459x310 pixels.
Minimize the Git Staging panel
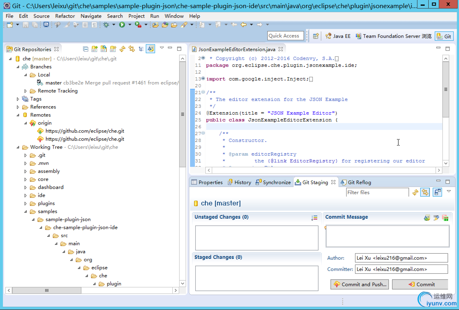click(438, 181)
